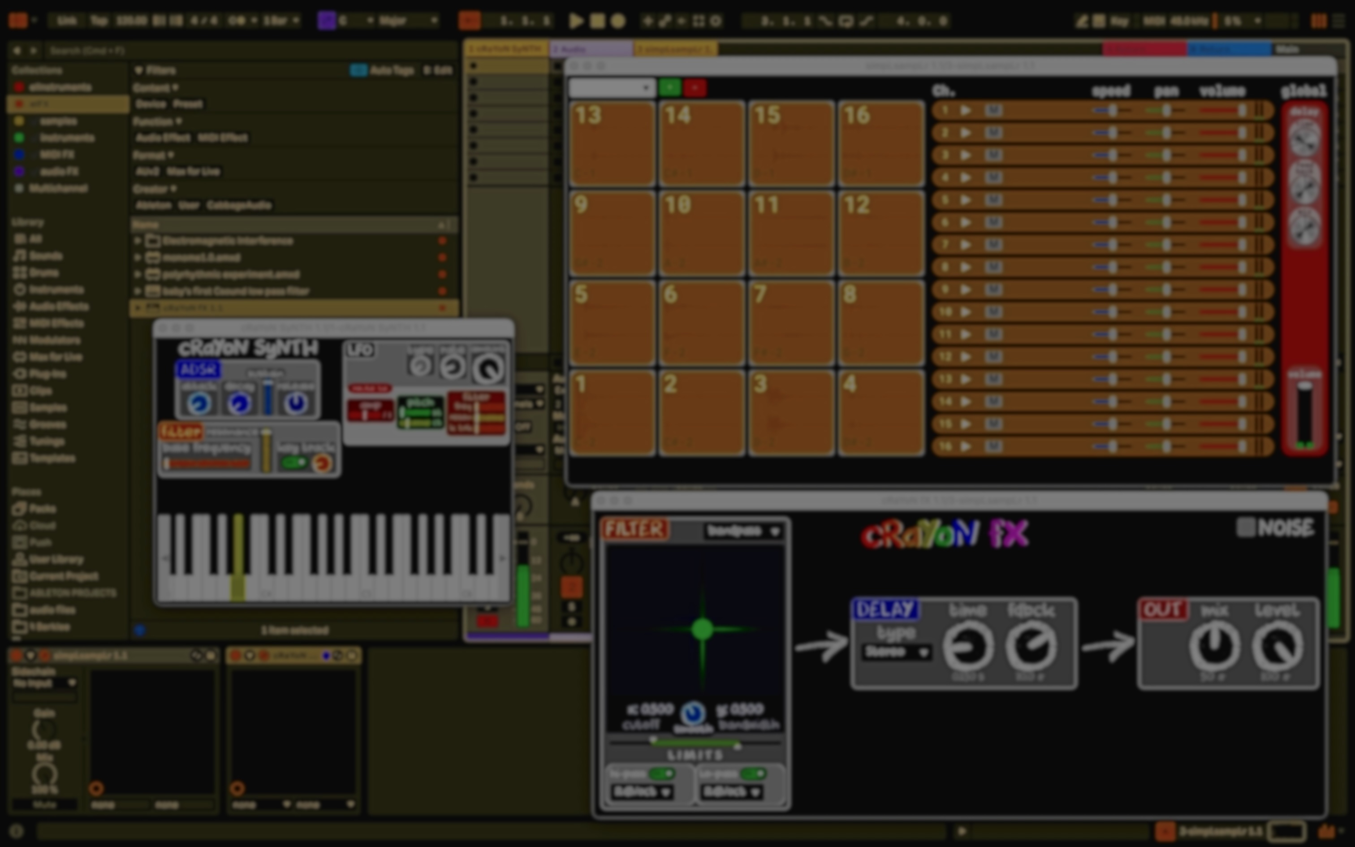Screen dimensions: 1355x847
Task: Go back with browser left arrow
Action: 17,50
